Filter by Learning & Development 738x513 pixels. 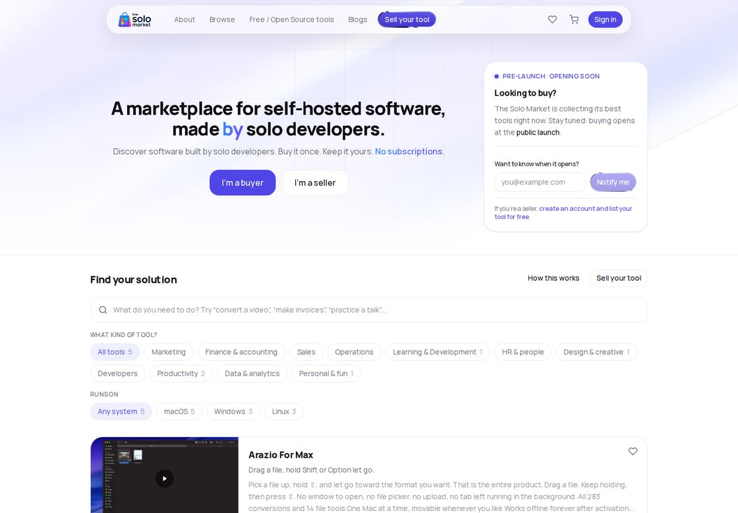tap(438, 352)
